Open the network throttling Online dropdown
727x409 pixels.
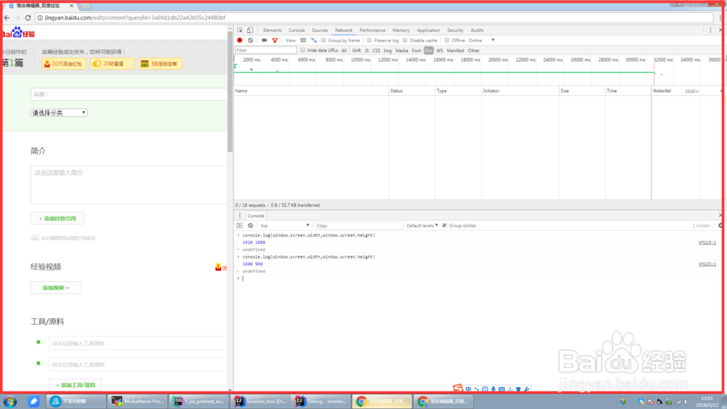pos(481,40)
